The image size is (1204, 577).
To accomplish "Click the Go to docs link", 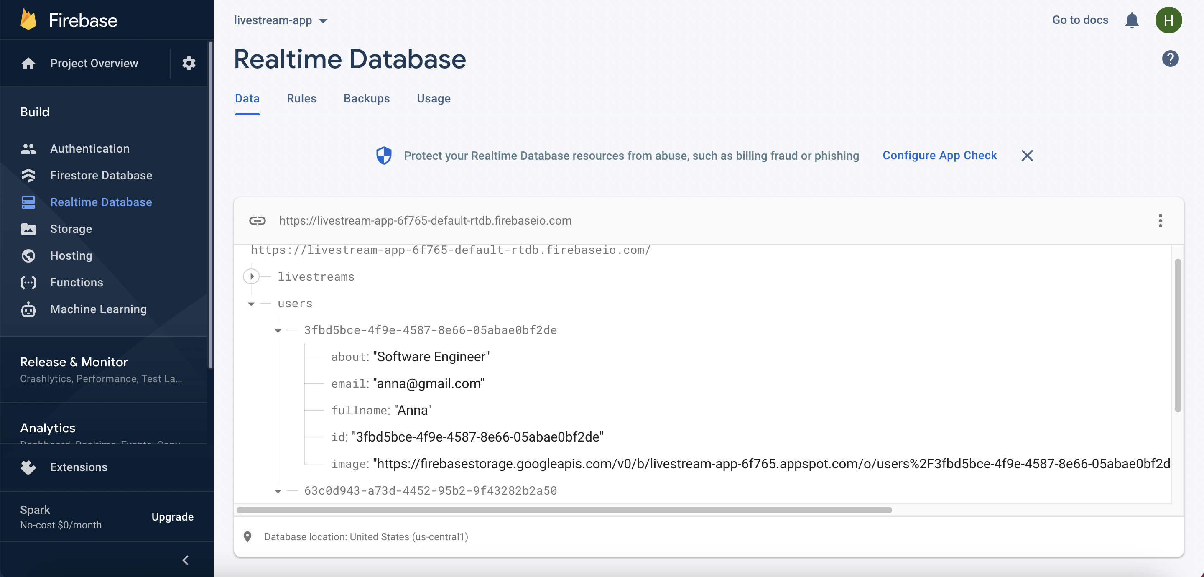I will (x=1080, y=20).
